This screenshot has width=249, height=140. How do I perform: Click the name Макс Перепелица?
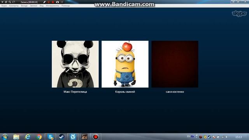point(75,92)
